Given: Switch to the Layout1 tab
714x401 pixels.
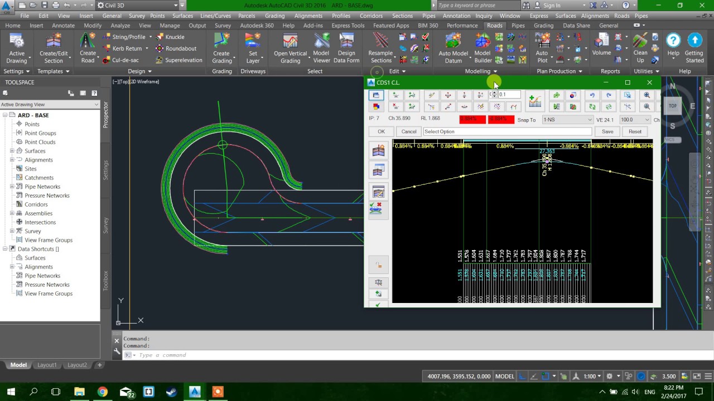Looking at the screenshot, I should [x=47, y=365].
